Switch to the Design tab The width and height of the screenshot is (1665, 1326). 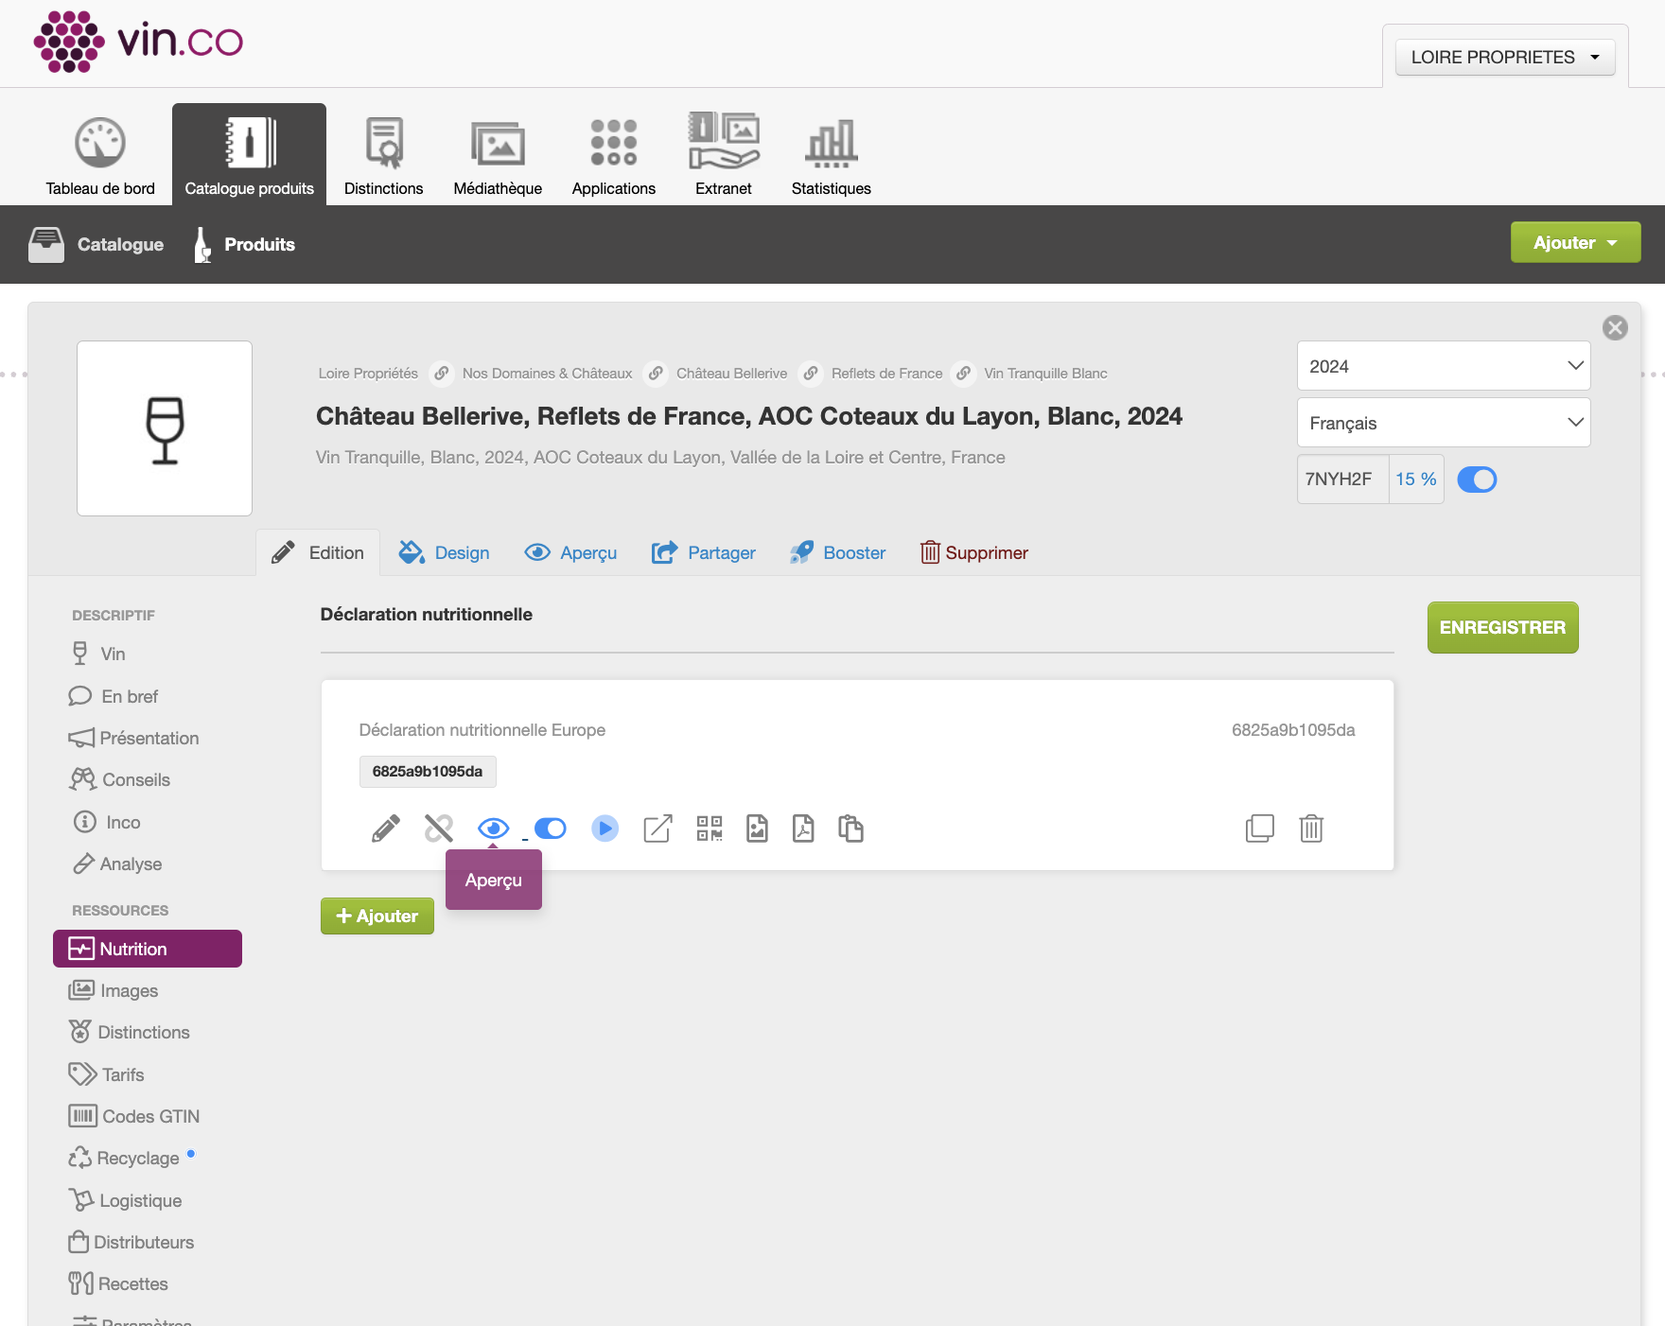click(x=444, y=552)
